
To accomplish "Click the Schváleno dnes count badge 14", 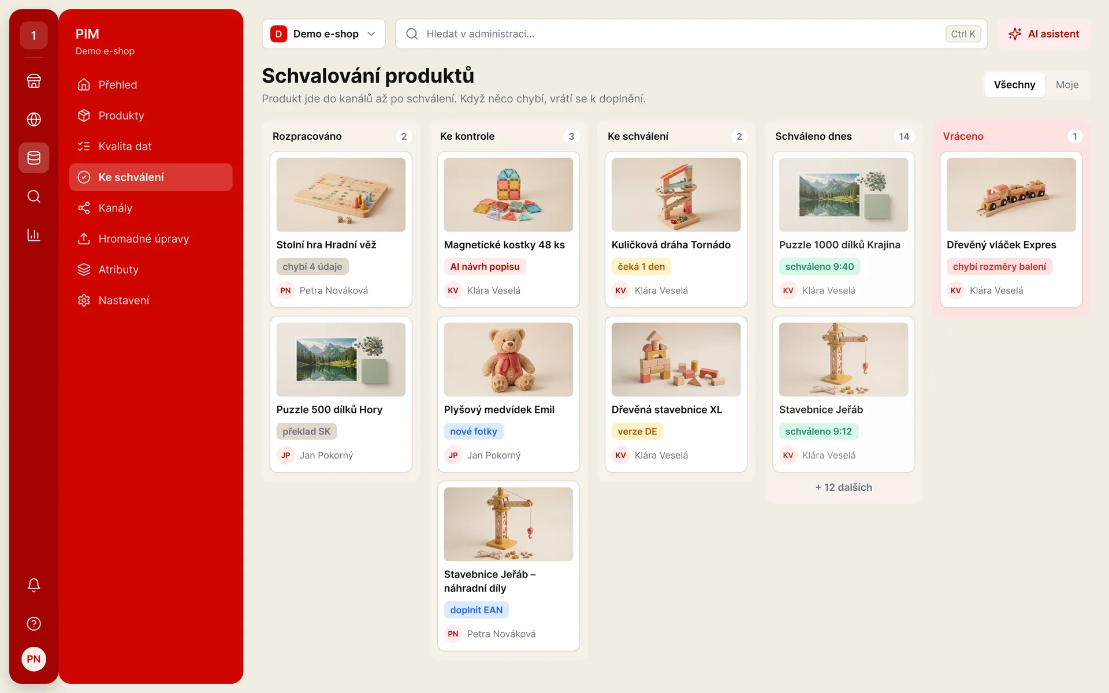I will pos(903,136).
